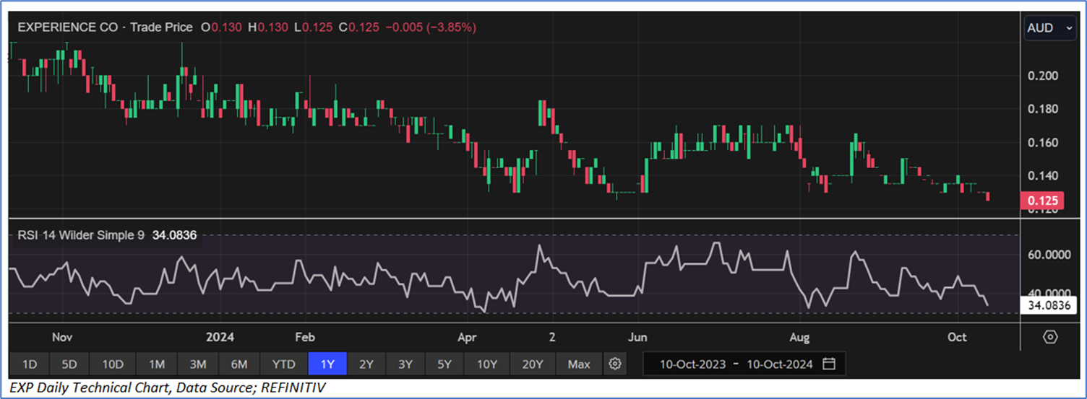The image size is (1087, 399).
Task: Choose the 3M period button
Action: coord(198,364)
